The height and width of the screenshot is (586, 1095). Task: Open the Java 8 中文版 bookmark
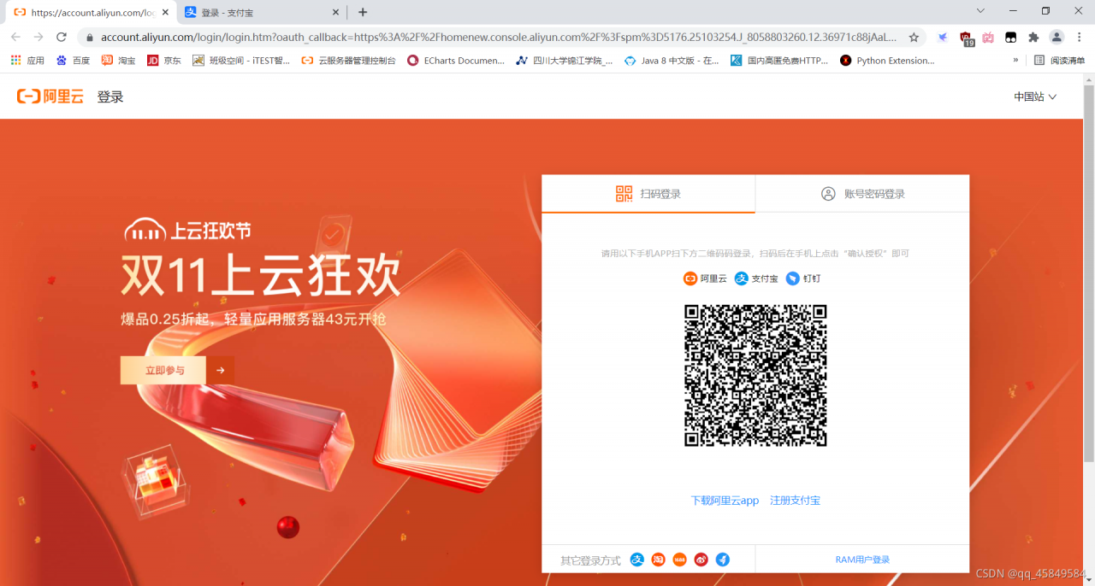[672, 61]
